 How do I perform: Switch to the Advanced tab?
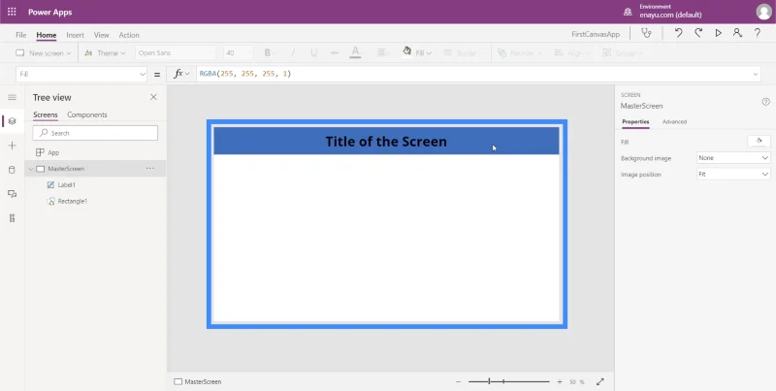(674, 121)
